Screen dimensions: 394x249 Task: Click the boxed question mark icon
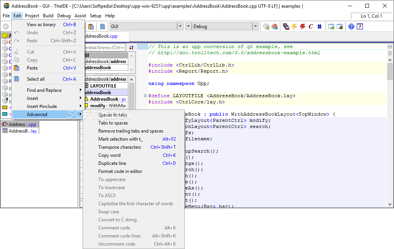click(360, 27)
